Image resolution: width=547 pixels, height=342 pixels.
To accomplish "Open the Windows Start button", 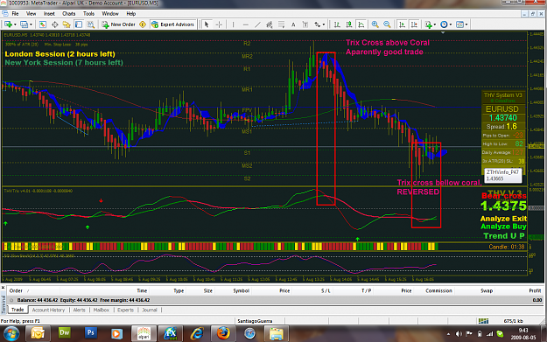I will tap(11, 333).
